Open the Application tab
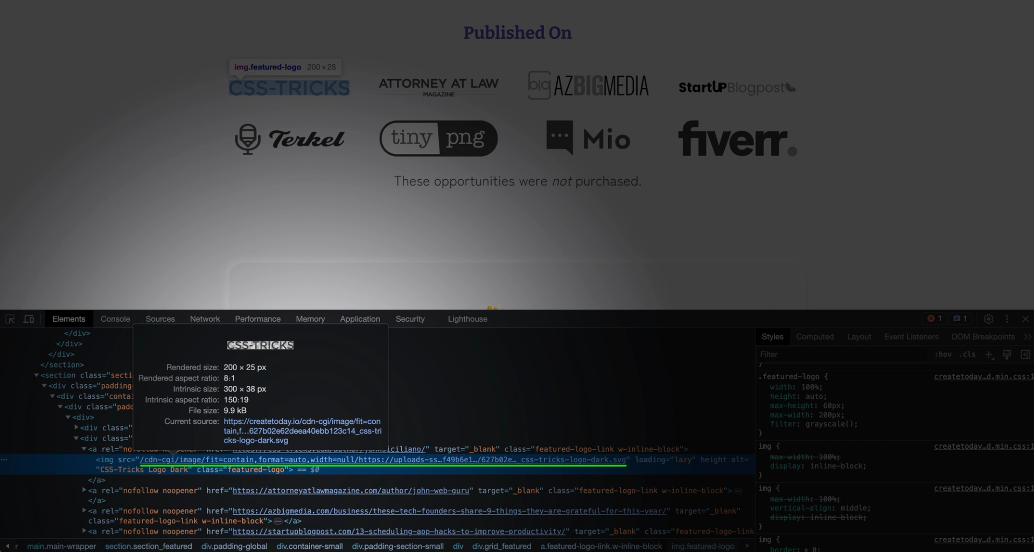This screenshot has width=1034, height=552. pos(360,319)
